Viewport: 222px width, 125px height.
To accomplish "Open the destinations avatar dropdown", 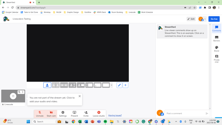I will pyautogui.click(x=202, y=19).
